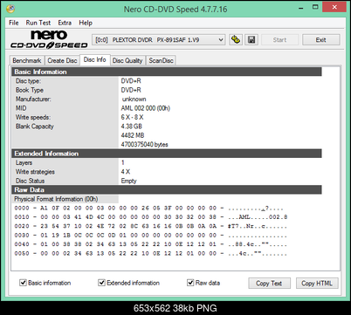
Task: Toggle the Extended information checkbox
Action: (x=101, y=283)
